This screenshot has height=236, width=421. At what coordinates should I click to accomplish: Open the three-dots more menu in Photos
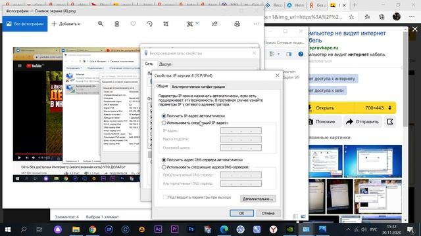[256, 24]
